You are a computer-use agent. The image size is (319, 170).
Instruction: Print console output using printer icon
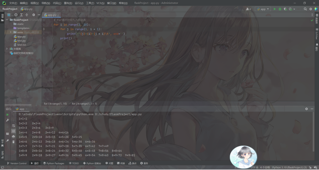tap(13, 136)
